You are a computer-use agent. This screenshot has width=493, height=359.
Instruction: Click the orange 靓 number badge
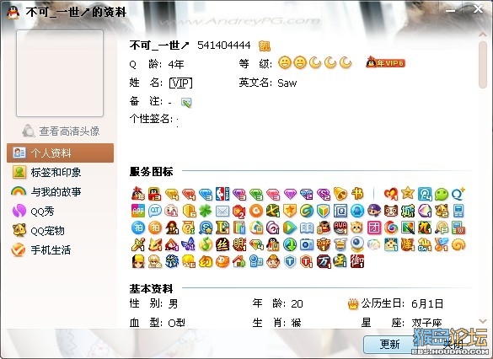265,46
